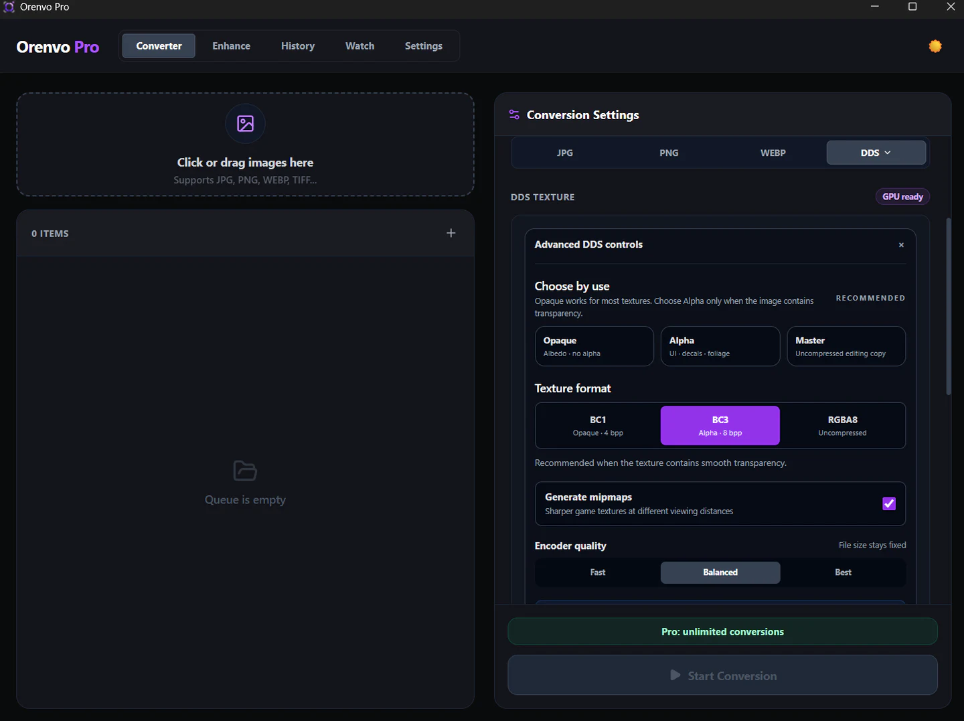Click the Start Conversion button

[723, 675]
